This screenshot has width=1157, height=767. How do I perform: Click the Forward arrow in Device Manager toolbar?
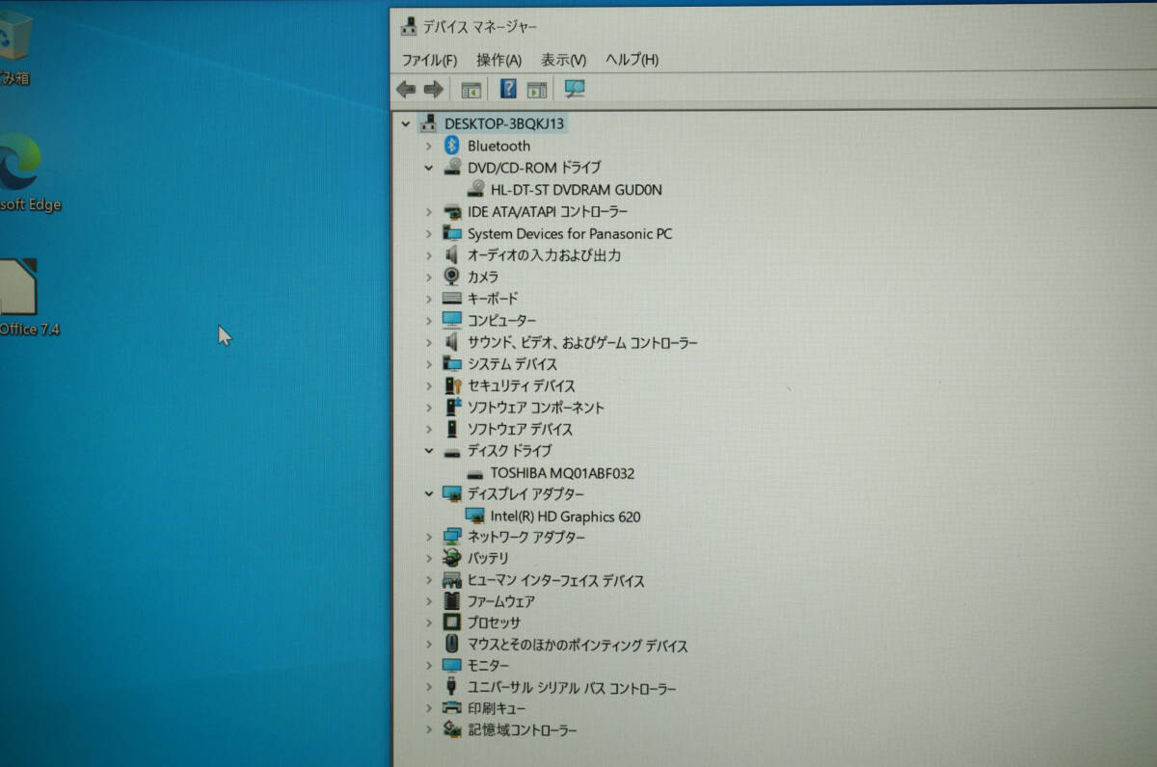pyautogui.click(x=433, y=90)
